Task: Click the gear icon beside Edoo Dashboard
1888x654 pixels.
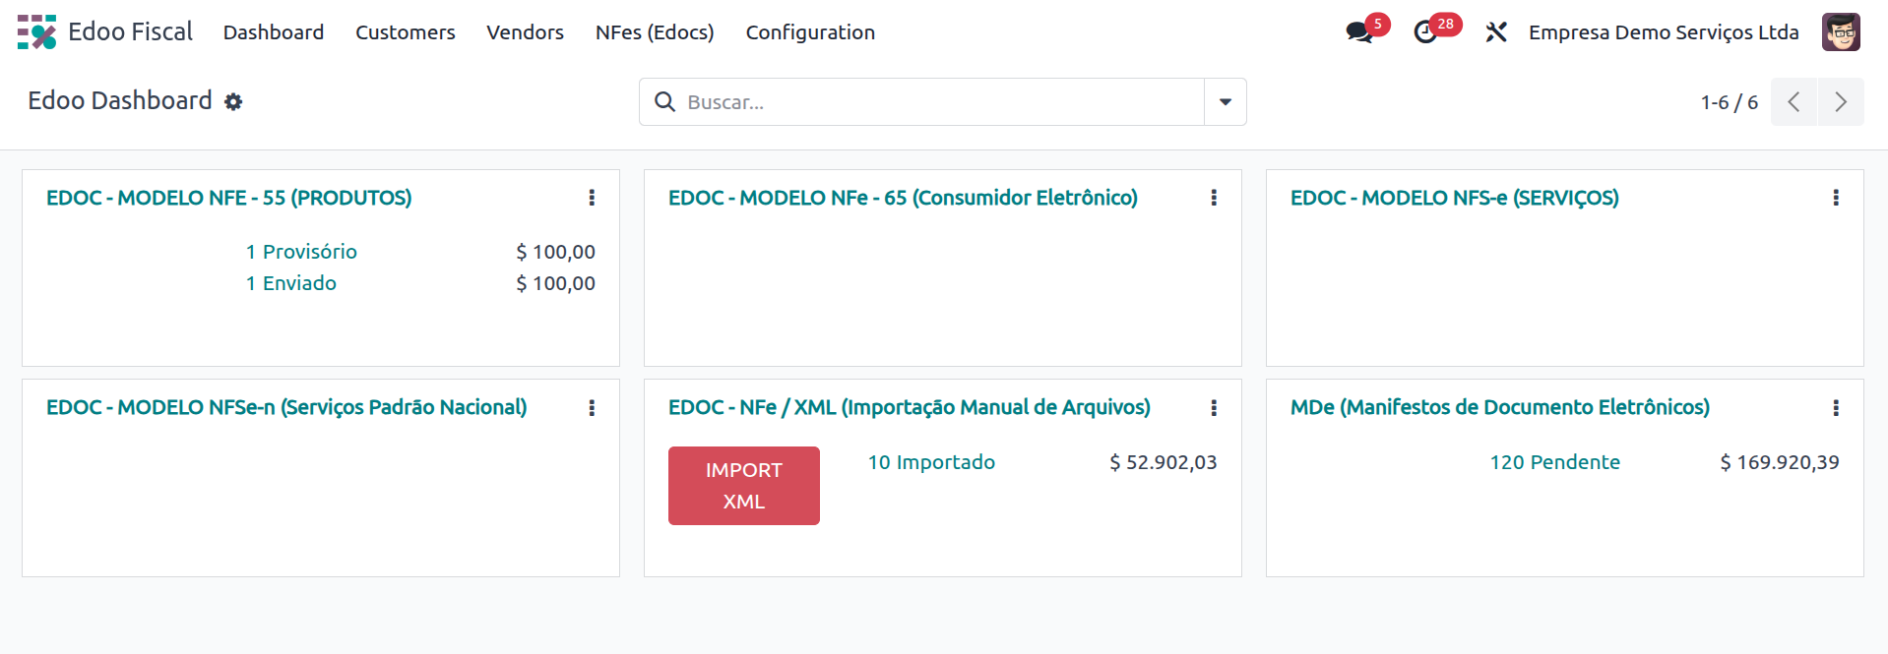Action: click(233, 101)
